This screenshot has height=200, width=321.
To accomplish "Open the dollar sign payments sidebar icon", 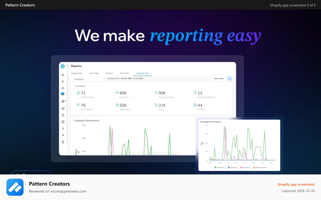I will (x=63, y=129).
